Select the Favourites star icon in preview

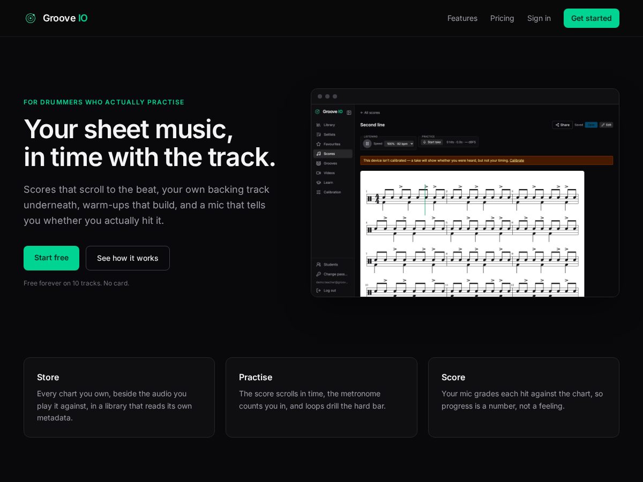318,144
